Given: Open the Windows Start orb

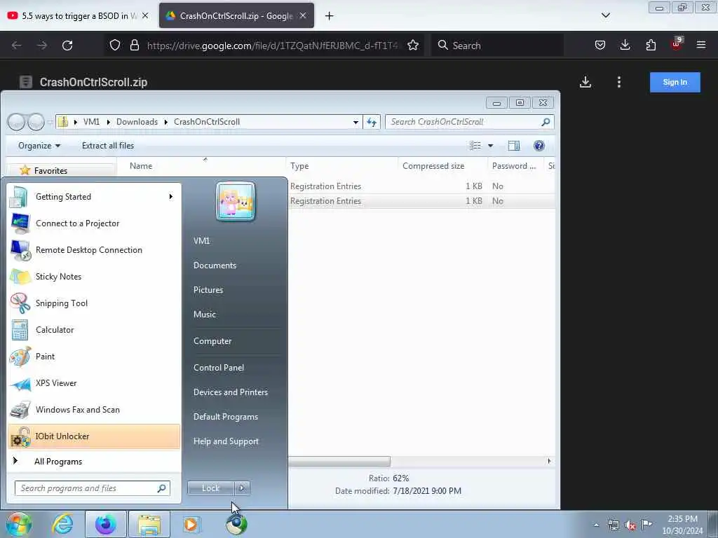Looking at the screenshot, I should (x=19, y=524).
